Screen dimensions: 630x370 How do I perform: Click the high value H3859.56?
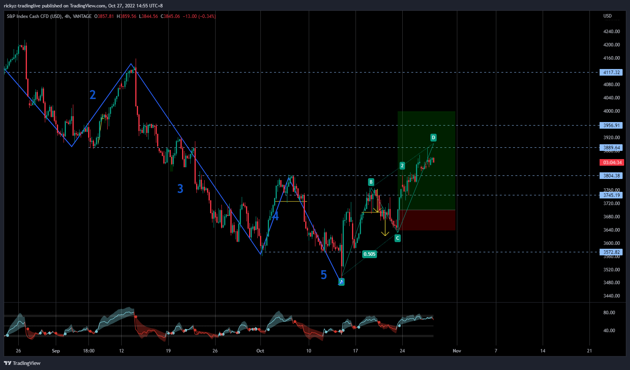point(126,16)
